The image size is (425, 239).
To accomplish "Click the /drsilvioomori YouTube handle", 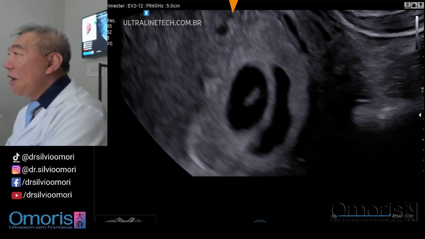I will [x=47, y=195].
